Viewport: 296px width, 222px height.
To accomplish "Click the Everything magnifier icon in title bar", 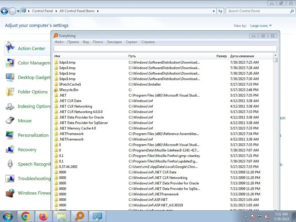I will click(56, 36).
